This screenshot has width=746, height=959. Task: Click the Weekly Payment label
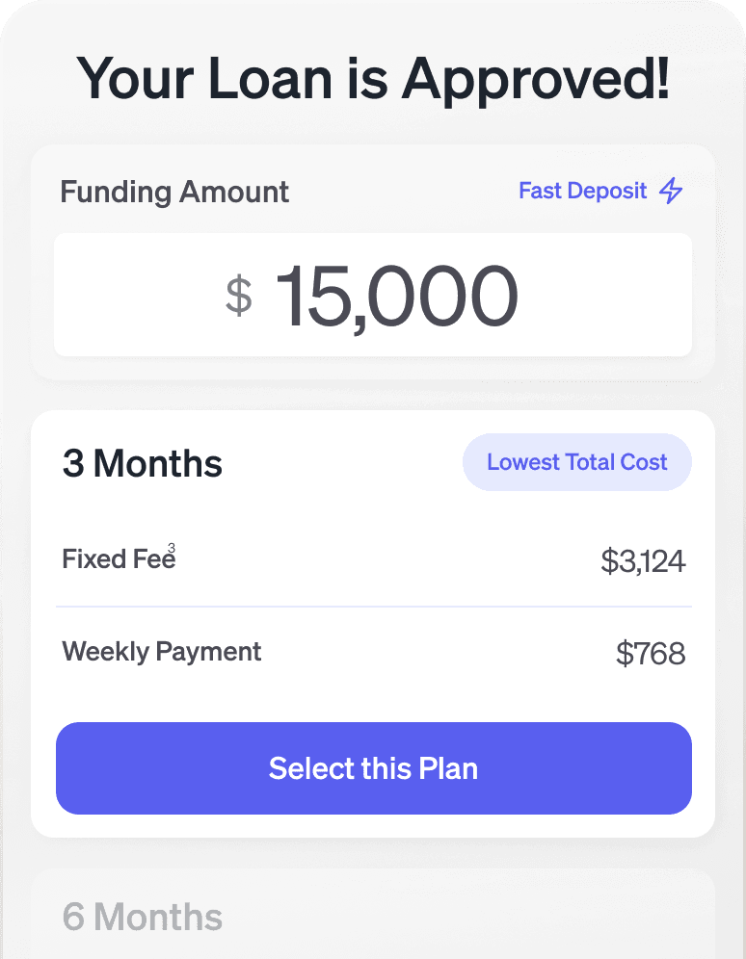pos(162,652)
